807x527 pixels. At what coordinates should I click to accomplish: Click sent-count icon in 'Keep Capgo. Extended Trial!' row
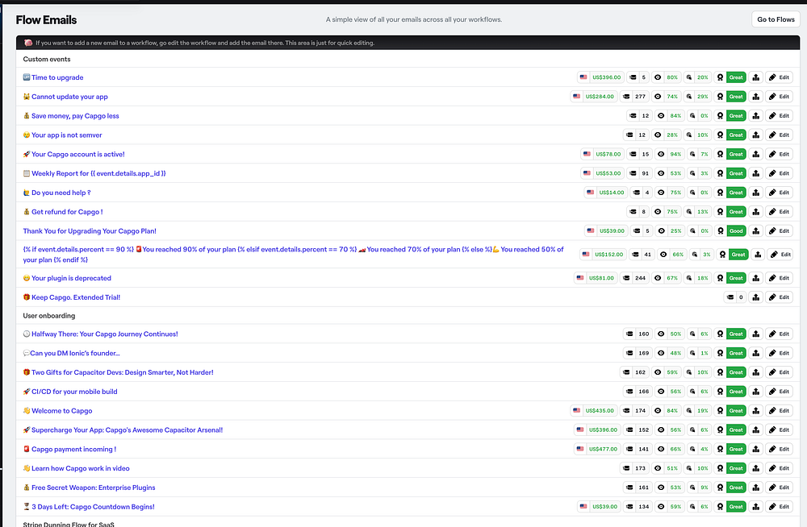(x=730, y=297)
